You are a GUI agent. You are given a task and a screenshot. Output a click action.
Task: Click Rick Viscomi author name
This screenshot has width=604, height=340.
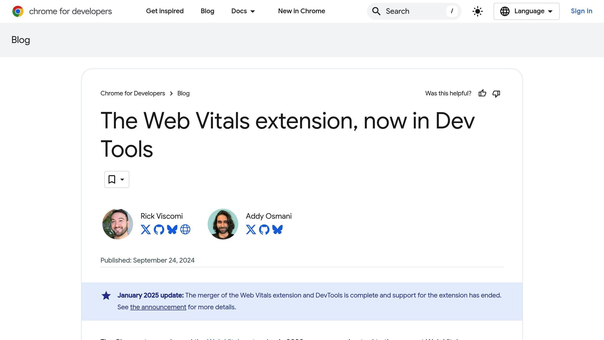(162, 216)
